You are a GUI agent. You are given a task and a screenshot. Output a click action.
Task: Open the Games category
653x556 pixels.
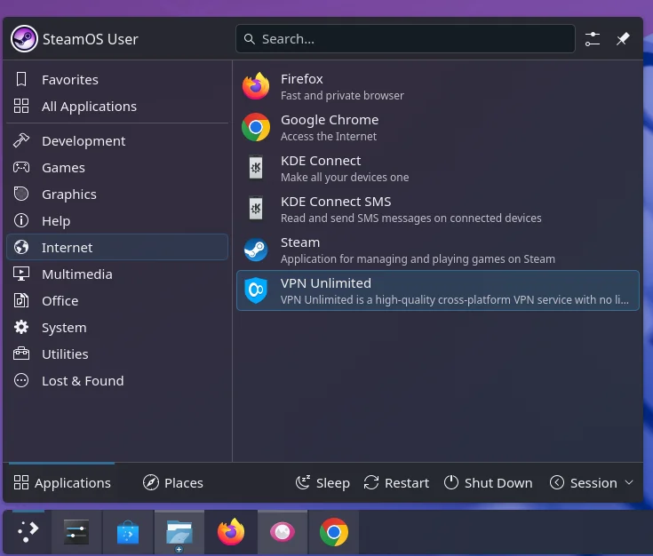(117, 168)
